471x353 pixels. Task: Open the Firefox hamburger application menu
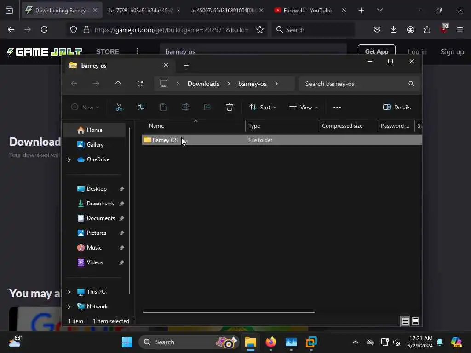point(460,29)
